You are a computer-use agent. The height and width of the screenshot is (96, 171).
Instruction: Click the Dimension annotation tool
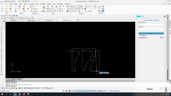pos(34,9)
